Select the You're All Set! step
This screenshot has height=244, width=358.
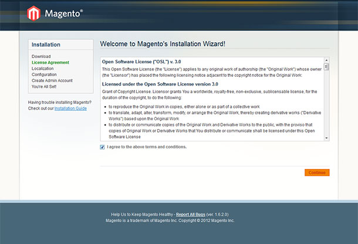tap(44, 86)
